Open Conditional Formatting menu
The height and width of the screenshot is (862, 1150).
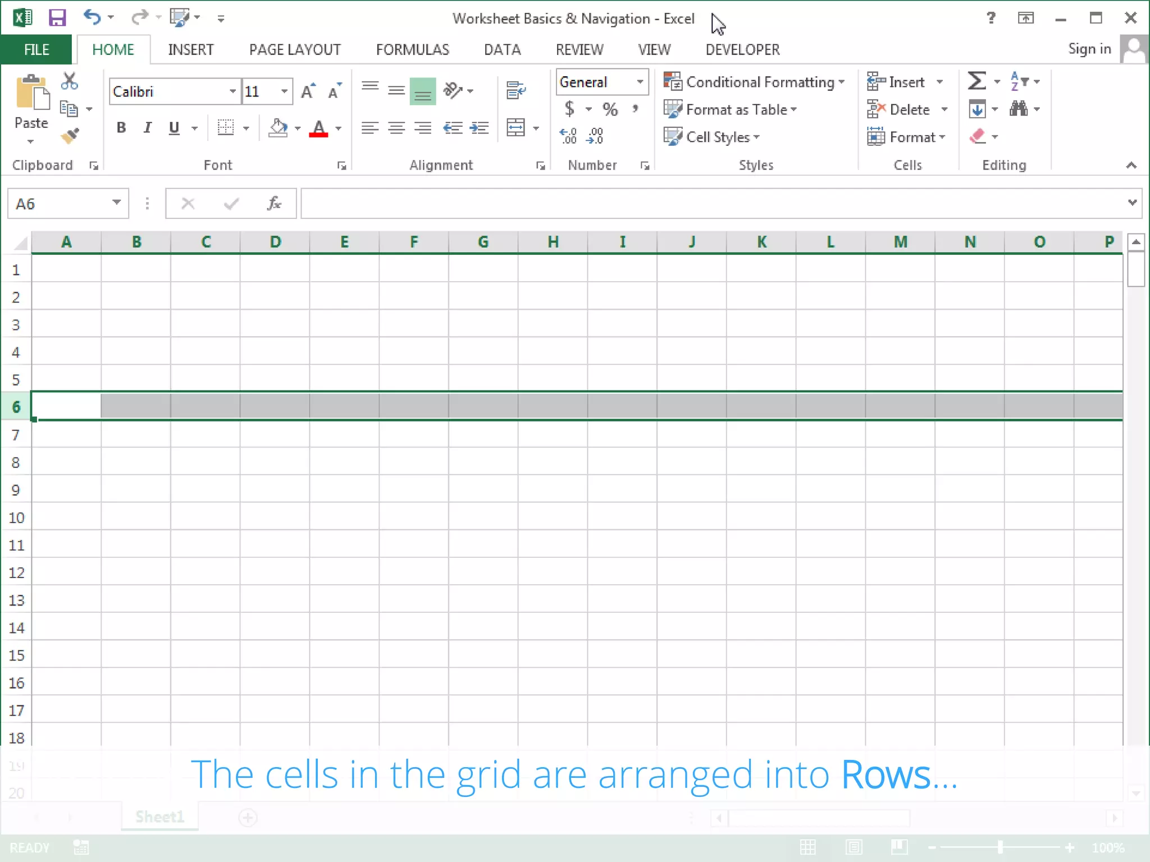pos(754,82)
